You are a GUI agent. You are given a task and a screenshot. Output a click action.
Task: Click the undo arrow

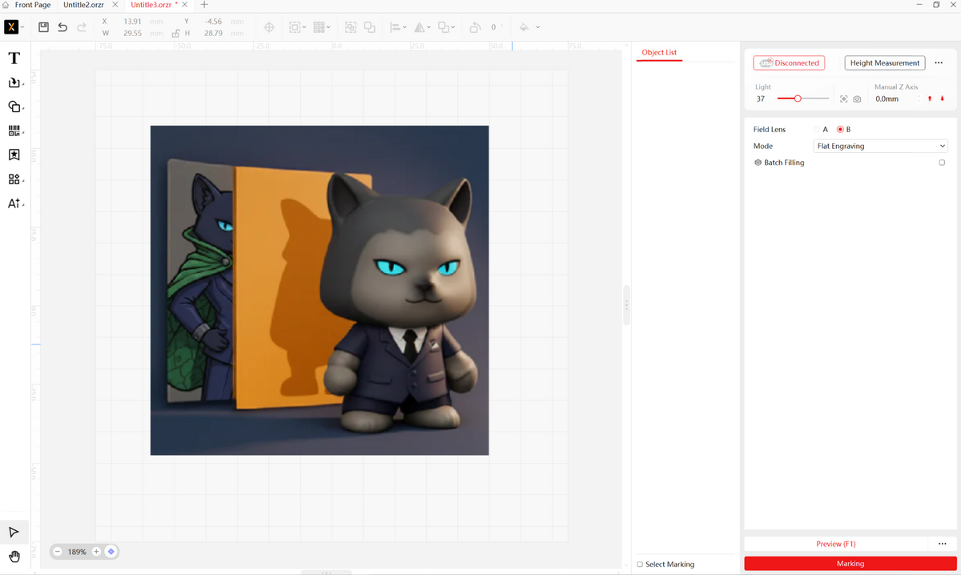[x=62, y=27]
